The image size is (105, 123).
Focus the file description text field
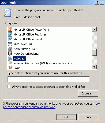pos(49,79)
